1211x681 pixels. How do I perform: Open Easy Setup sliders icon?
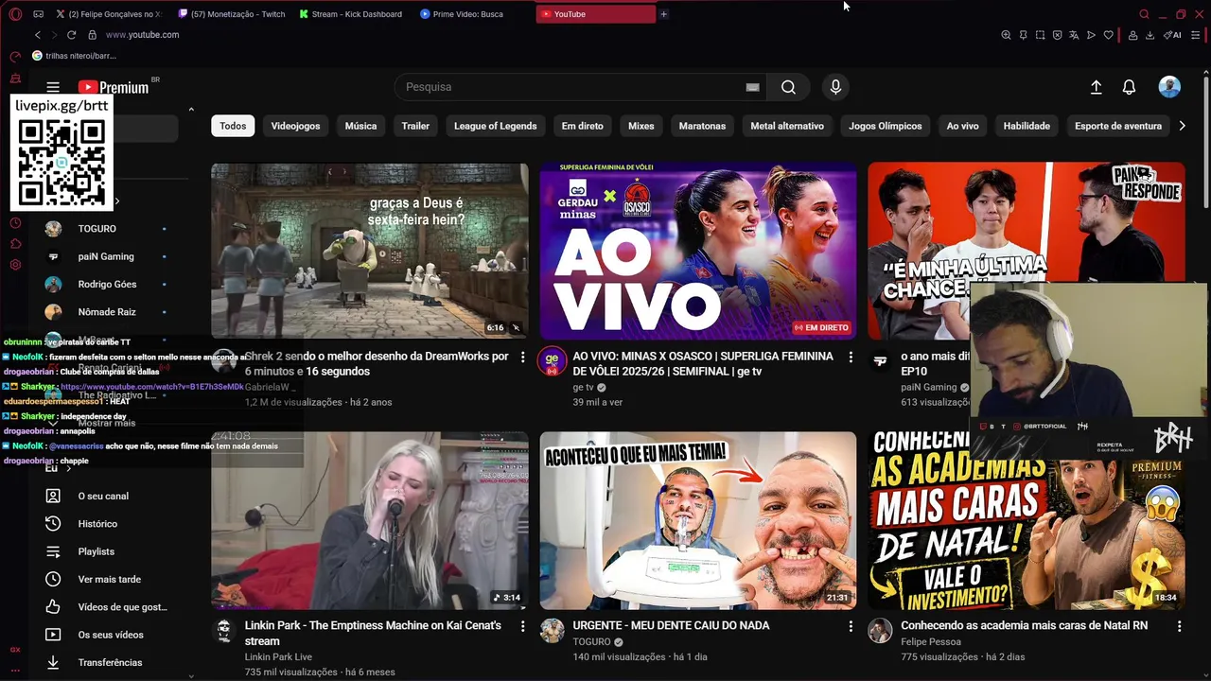point(1197,35)
